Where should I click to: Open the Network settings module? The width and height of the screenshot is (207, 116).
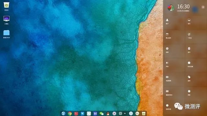pyautogui.click(x=167, y=50)
